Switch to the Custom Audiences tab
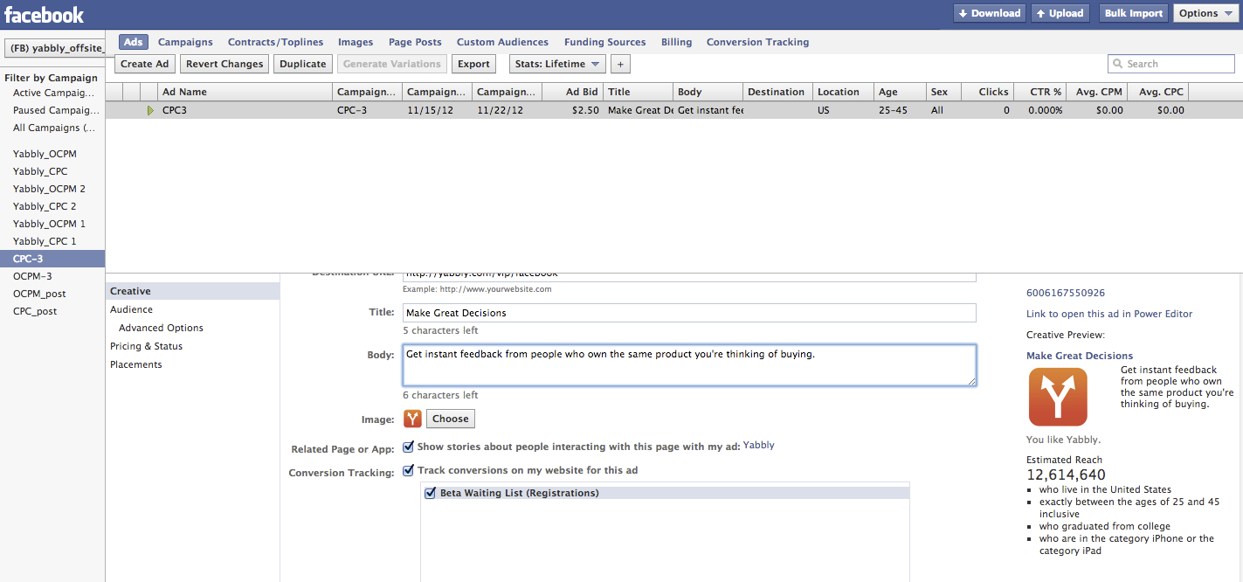 point(502,42)
